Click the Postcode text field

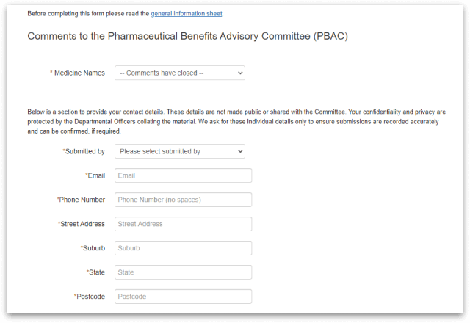click(183, 297)
